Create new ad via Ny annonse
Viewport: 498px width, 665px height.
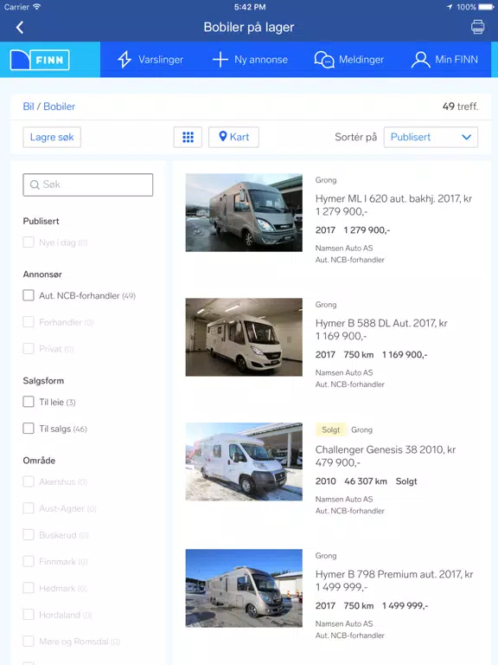(250, 60)
